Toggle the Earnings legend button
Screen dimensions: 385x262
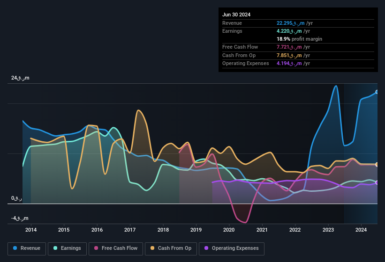[x=67, y=248]
